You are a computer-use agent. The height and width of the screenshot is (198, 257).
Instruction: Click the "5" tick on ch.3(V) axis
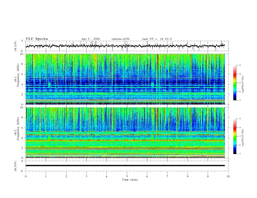click(x=22, y=161)
